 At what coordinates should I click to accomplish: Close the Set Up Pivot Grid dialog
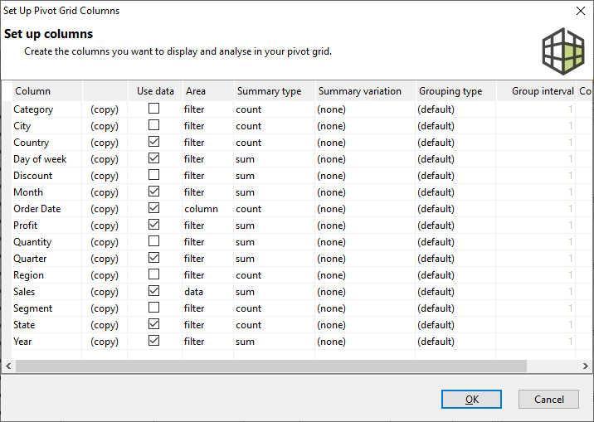[x=580, y=11]
